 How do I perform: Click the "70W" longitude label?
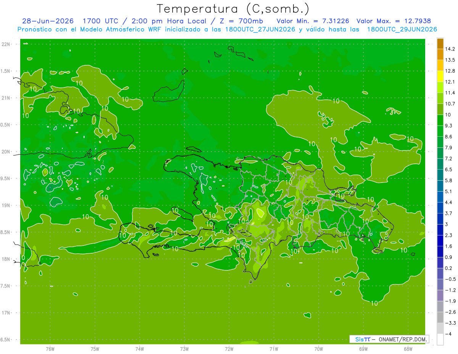[319, 349]
